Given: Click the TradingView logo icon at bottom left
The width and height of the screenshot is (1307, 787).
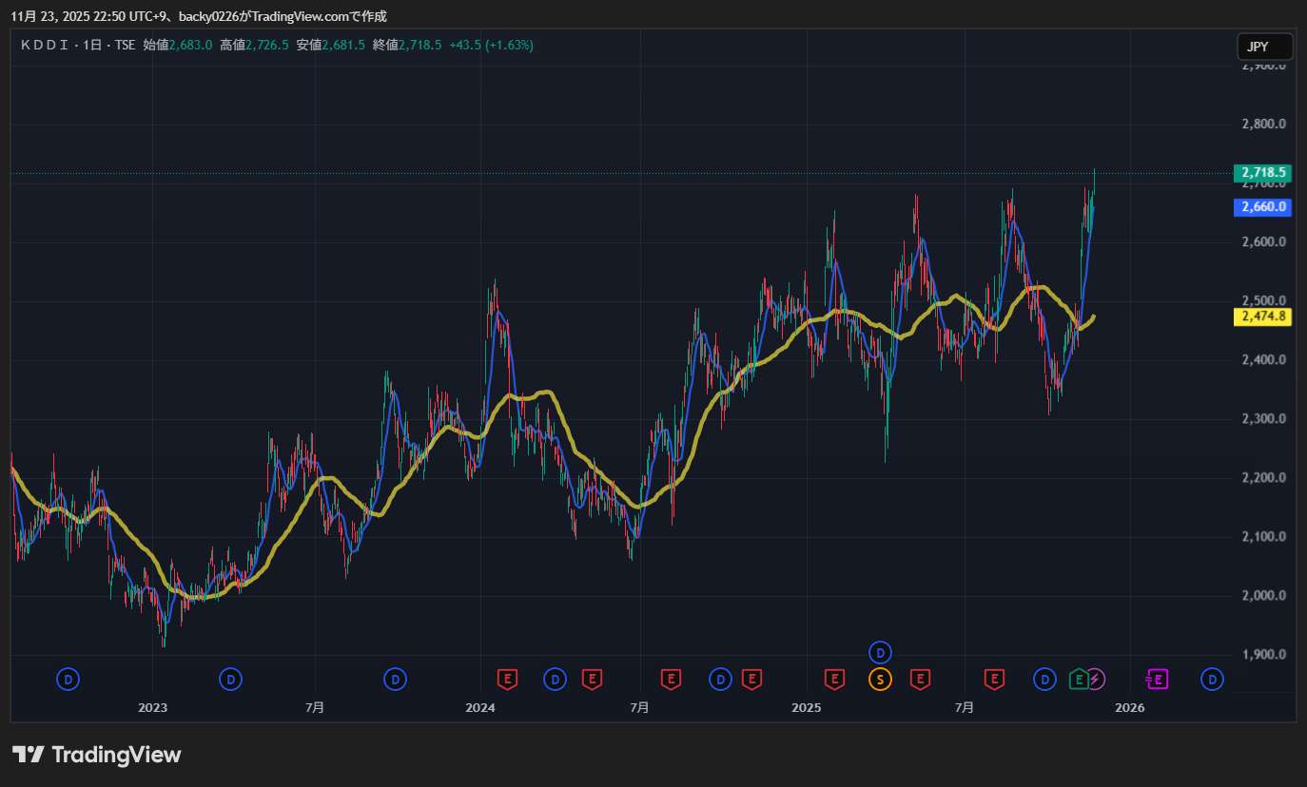Looking at the screenshot, I should 29,755.
